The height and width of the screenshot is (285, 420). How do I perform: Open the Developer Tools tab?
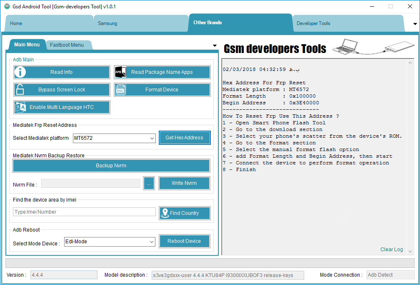click(x=348, y=23)
